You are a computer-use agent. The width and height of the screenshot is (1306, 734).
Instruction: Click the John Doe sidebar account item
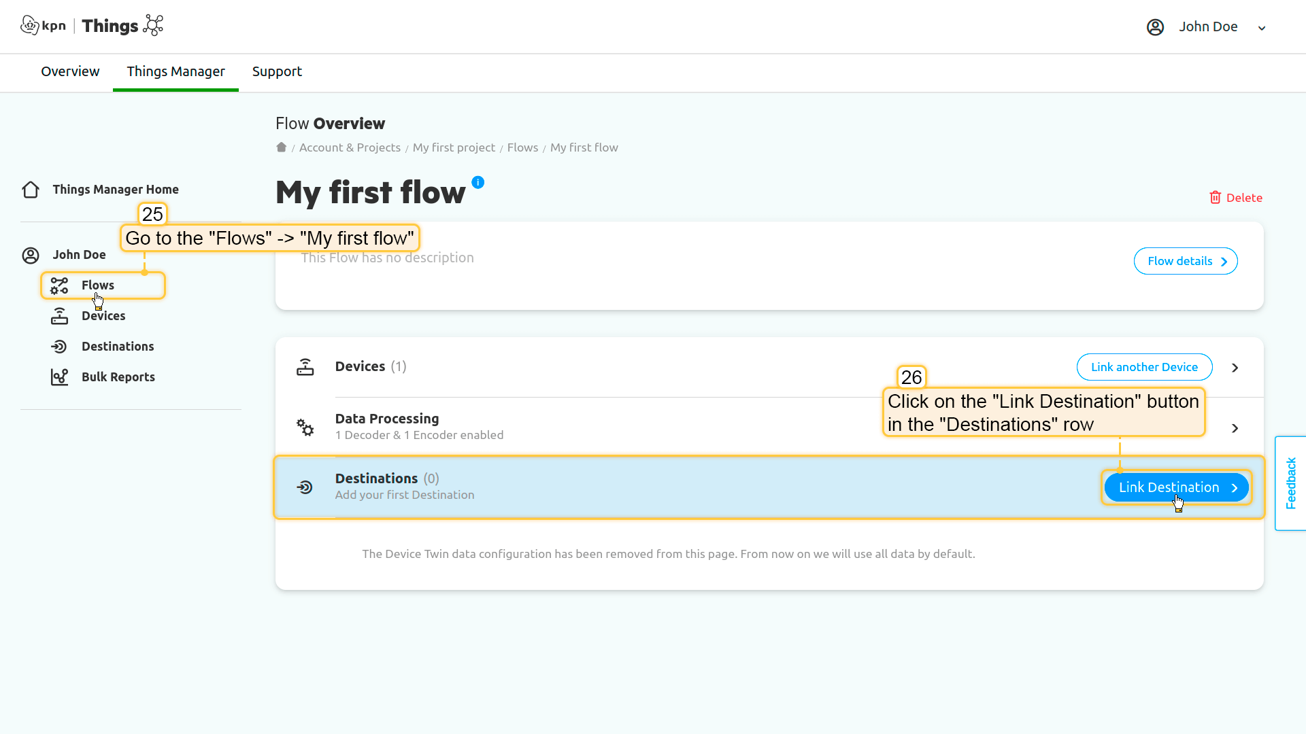79,255
